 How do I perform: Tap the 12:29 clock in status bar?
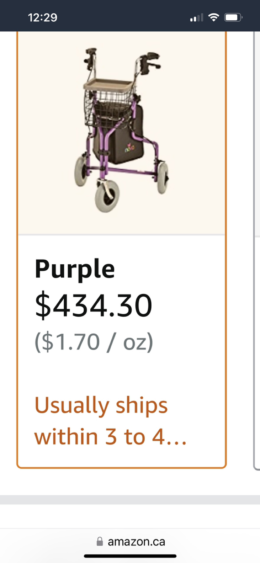[43, 18]
